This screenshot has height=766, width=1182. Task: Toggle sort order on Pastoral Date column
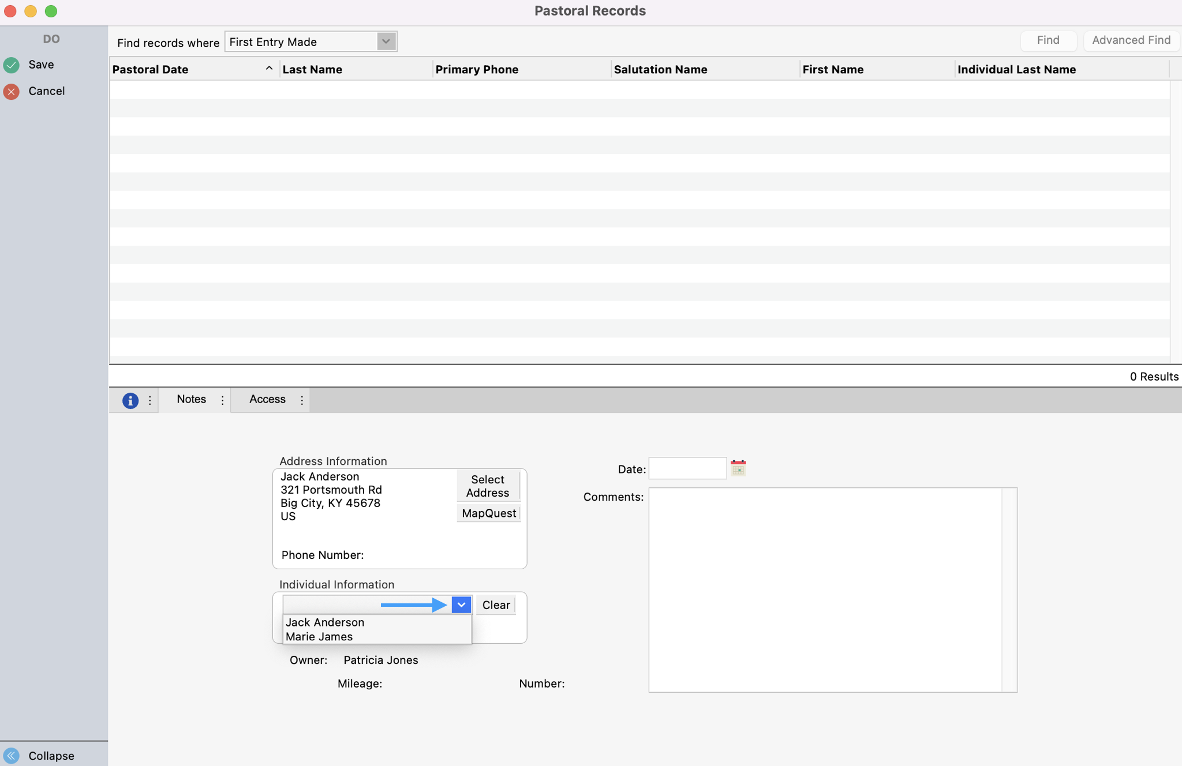pyautogui.click(x=268, y=68)
